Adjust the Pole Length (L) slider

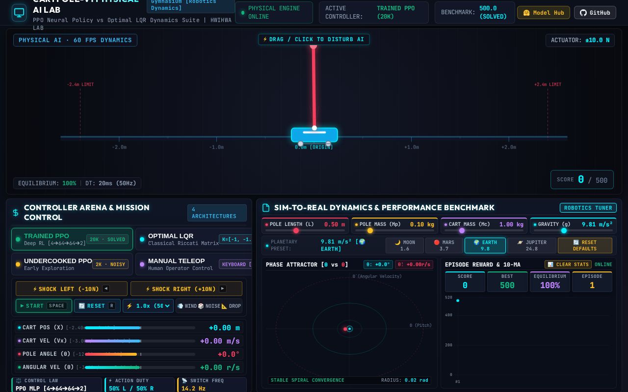(x=305, y=230)
